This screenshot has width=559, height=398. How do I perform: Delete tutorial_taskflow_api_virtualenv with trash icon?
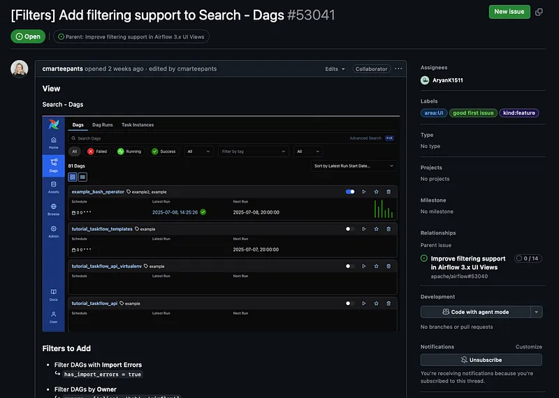pyautogui.click(x=389, y=266)
